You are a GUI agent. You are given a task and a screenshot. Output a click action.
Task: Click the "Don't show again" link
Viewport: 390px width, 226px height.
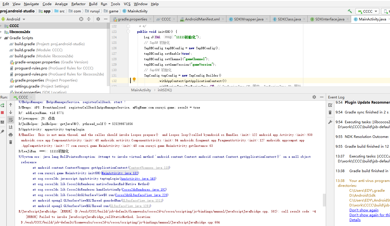pos(364,210)
